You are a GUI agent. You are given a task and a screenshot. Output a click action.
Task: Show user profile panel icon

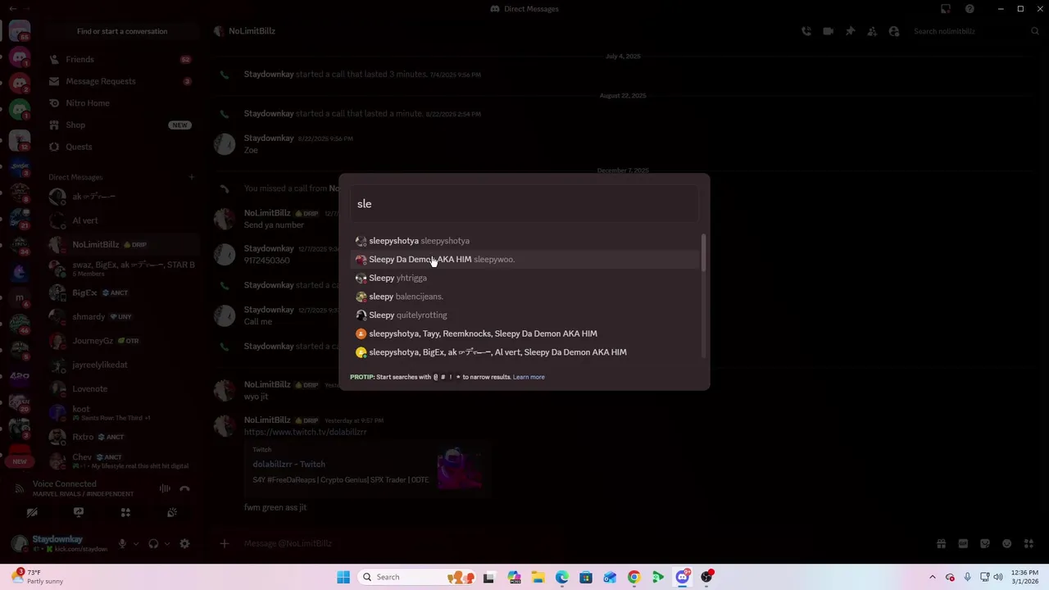894,31
